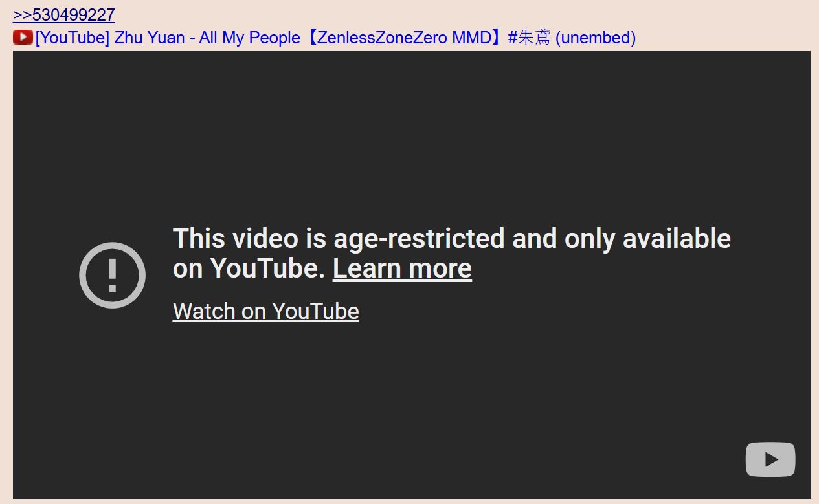
Task: Click the YouTube logo in the player corner
Action: [x=770, y=459]
